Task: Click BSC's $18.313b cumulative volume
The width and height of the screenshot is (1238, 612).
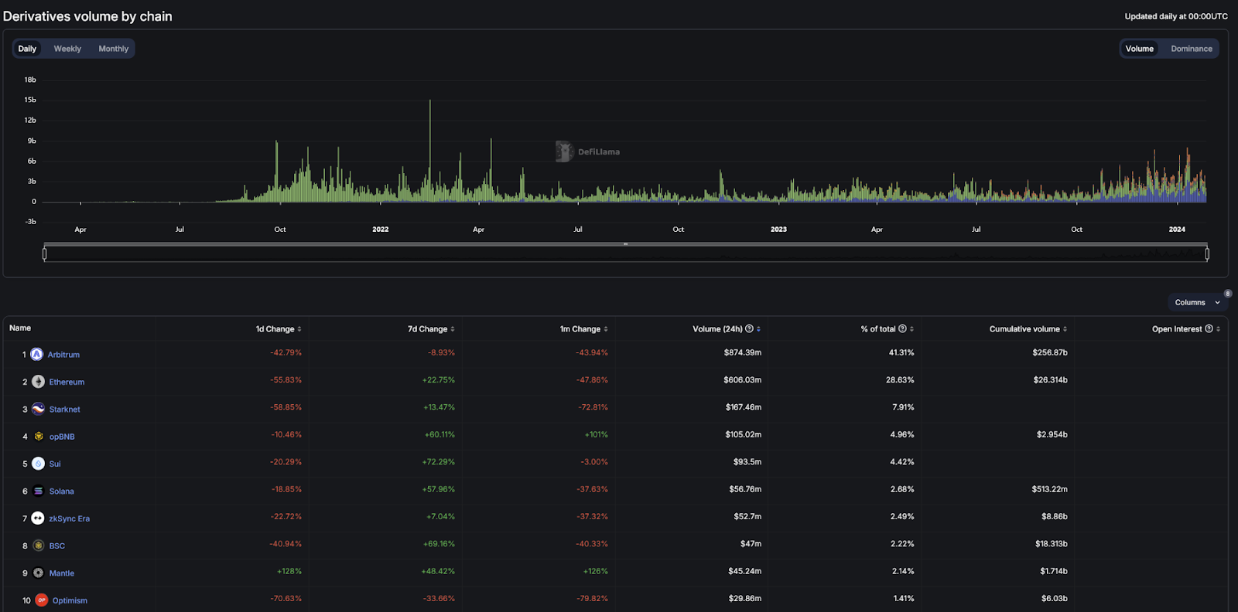Action: [1052, 544]
